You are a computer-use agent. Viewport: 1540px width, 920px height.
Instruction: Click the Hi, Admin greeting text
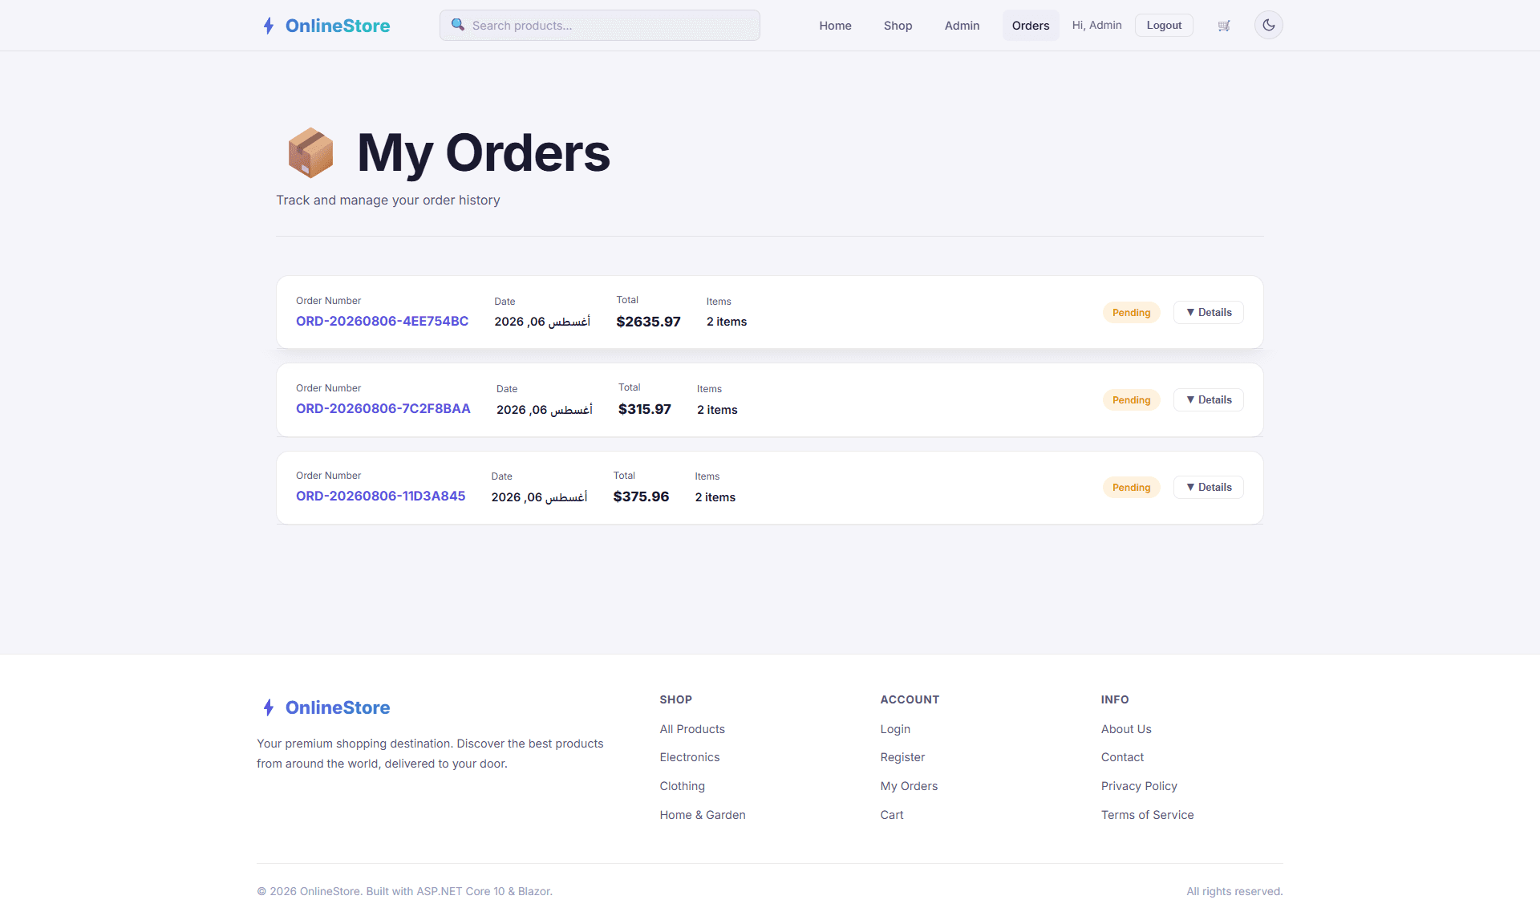(1096, 25)
